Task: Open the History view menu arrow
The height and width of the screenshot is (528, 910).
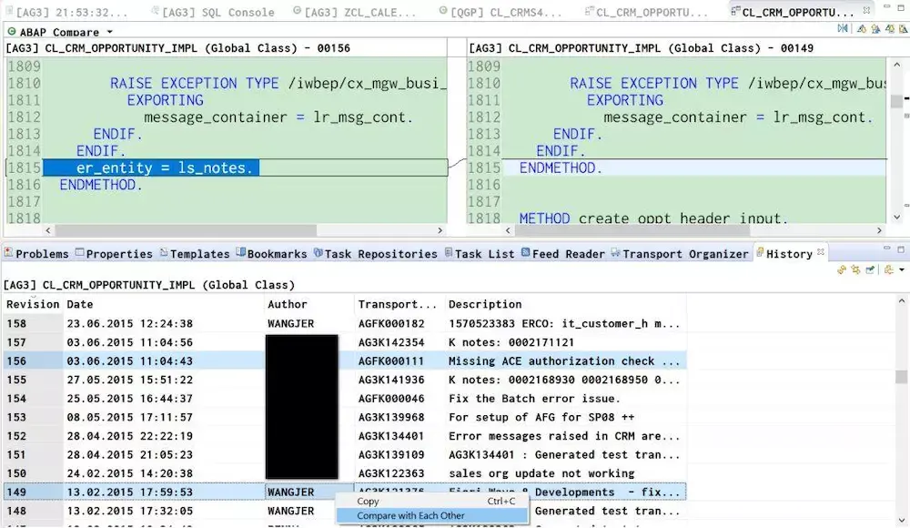Action: coord(902,270)
